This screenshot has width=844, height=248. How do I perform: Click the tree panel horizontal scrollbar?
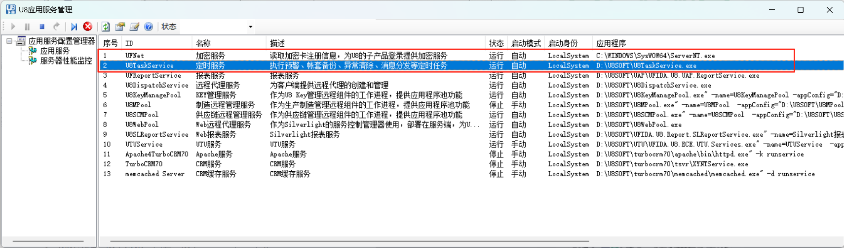tap(48, 242)
